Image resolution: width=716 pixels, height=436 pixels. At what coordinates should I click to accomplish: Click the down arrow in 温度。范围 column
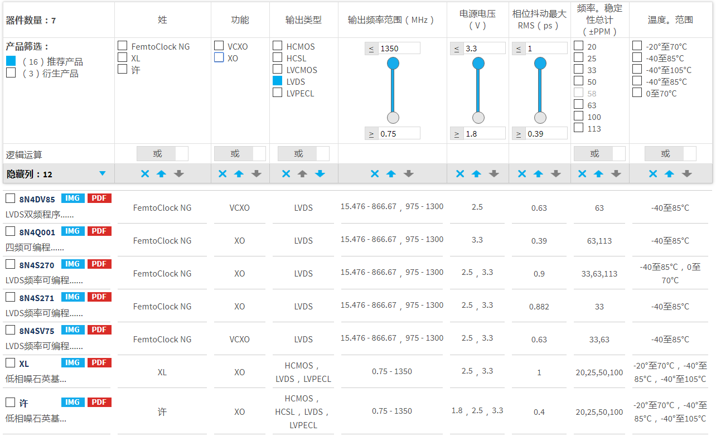687,174
